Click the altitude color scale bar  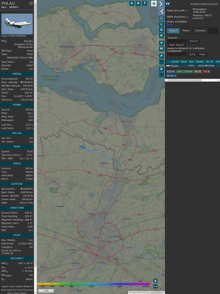pos(93,284)
